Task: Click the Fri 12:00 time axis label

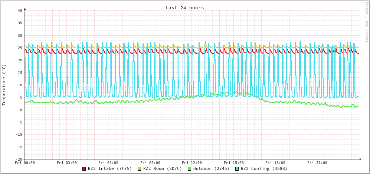Action: pos(192,163)
